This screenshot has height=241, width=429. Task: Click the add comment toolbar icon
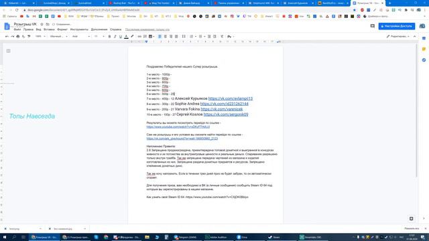pos(145,36)
